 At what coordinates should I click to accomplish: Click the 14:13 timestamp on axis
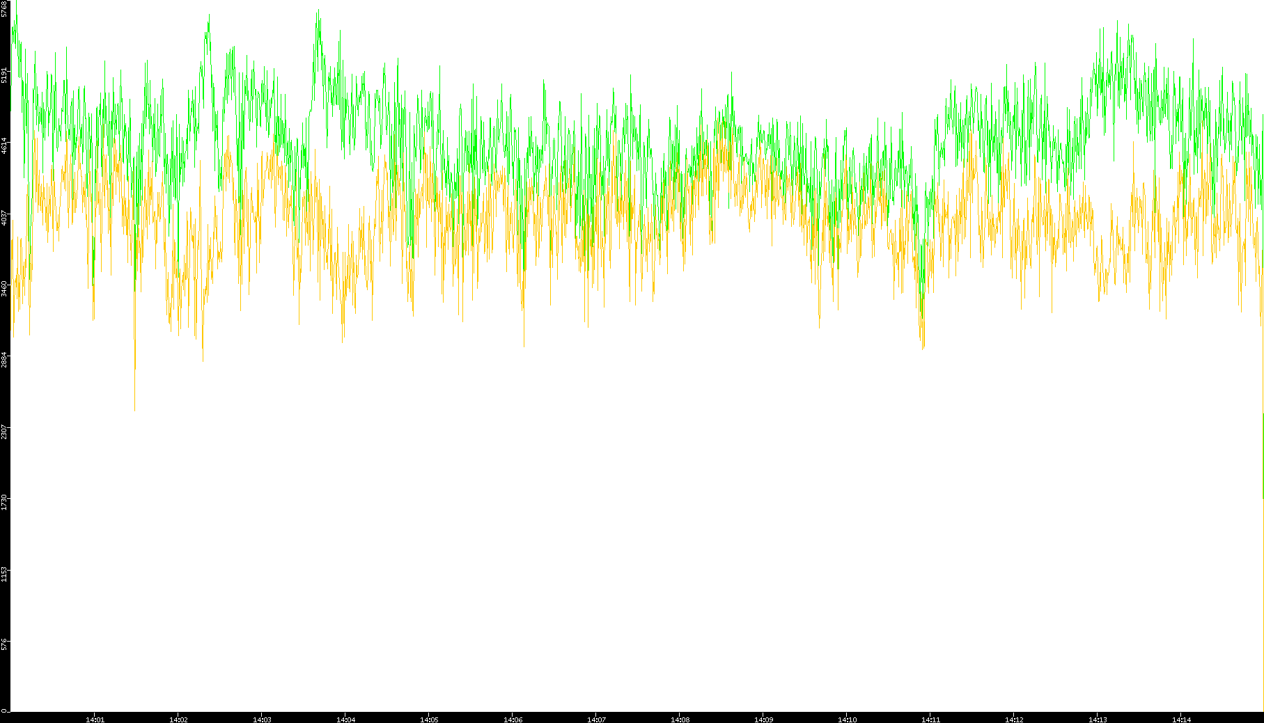(x=1098, y=720)
